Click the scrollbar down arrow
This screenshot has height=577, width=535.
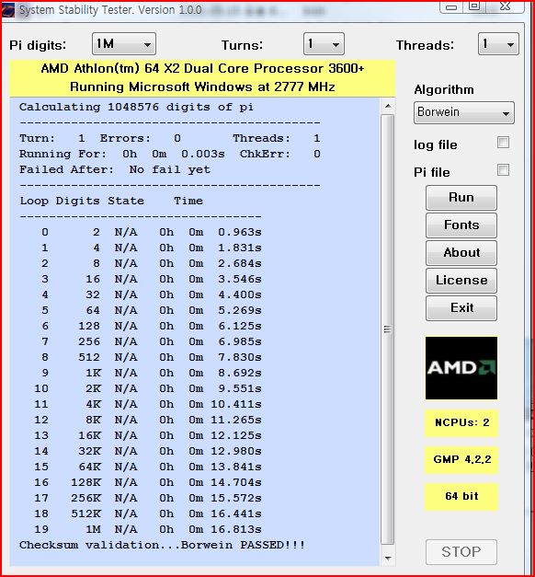(x=388, y=558)
